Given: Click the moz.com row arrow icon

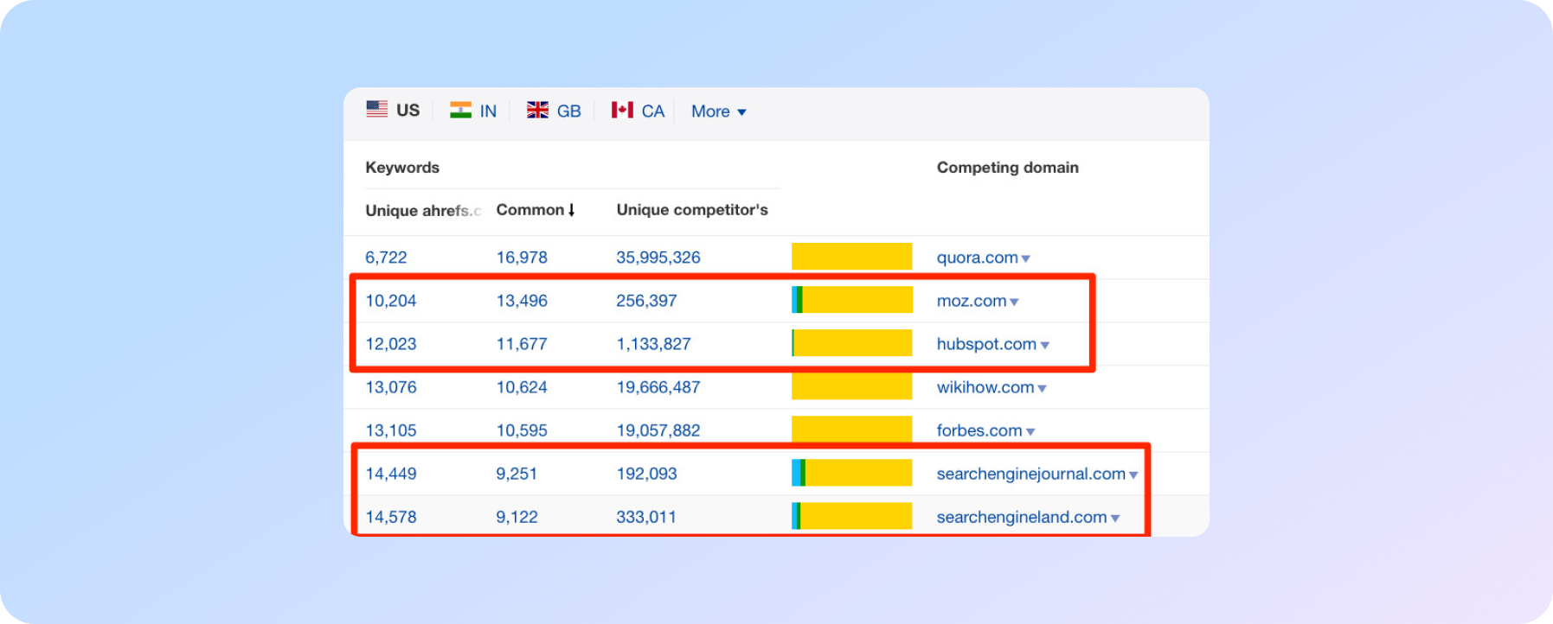Looking at the screenshot, I should pyautogui.click(x=1014, y=302).
